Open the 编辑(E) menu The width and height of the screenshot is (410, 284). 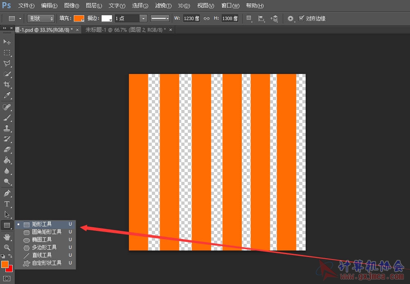[49, 5]
